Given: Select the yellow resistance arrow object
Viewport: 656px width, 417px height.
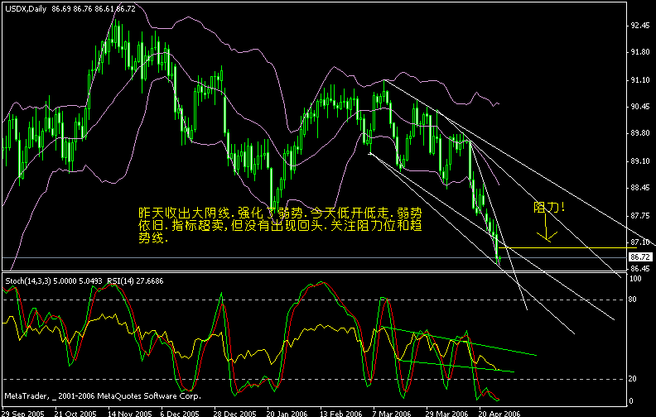Looking at the screenshot, I should [547, 228].
